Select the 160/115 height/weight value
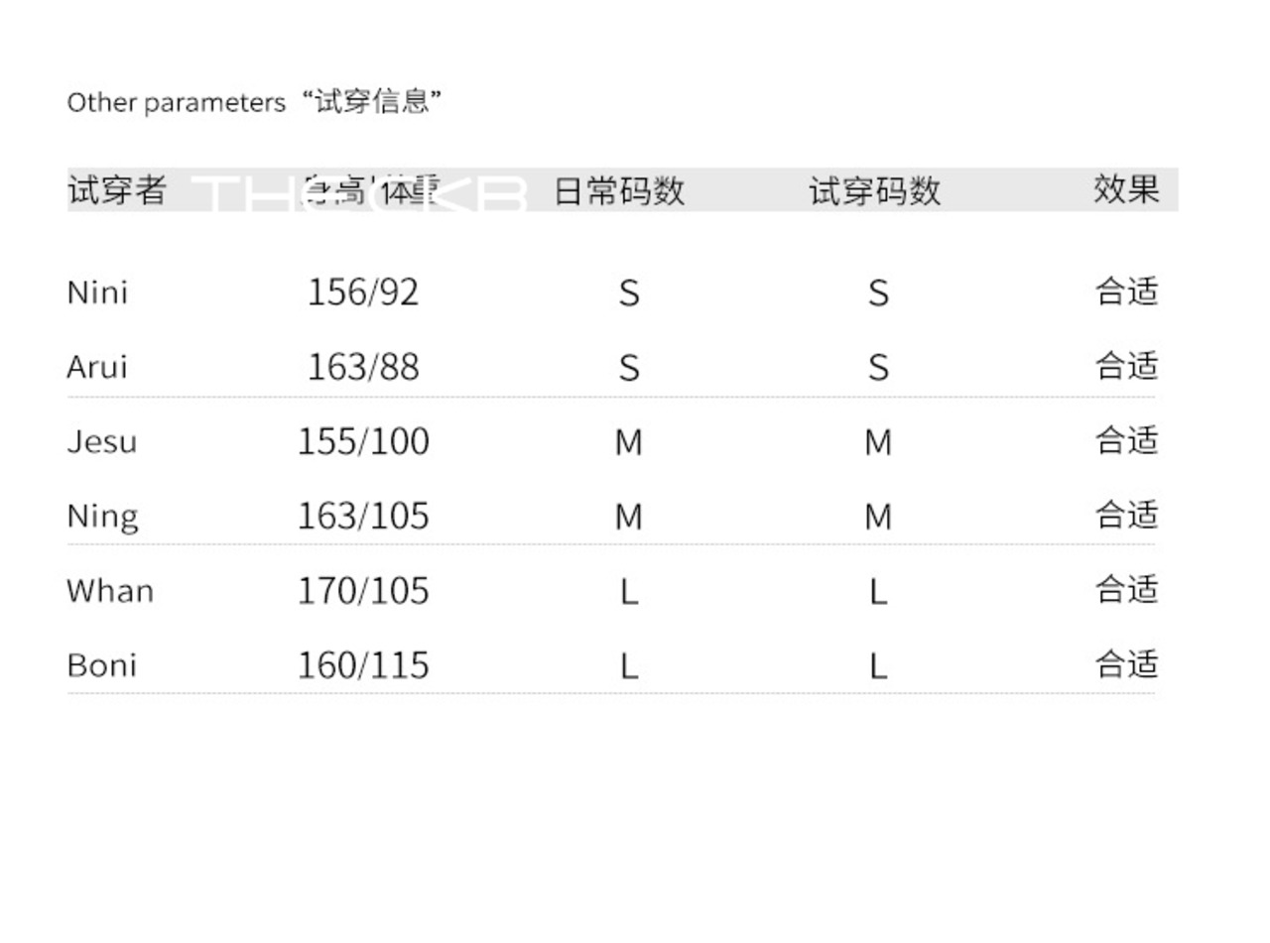This screenshot has height=943, width=1270. pyautogui.click(x=363, y=665)
